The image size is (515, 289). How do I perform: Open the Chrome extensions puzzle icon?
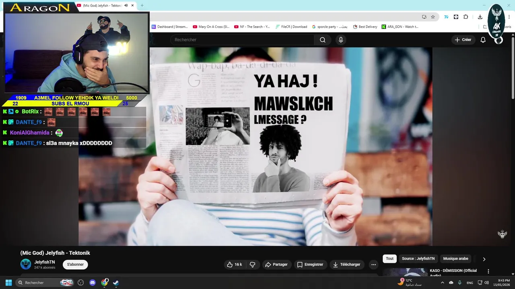point(466,17)
